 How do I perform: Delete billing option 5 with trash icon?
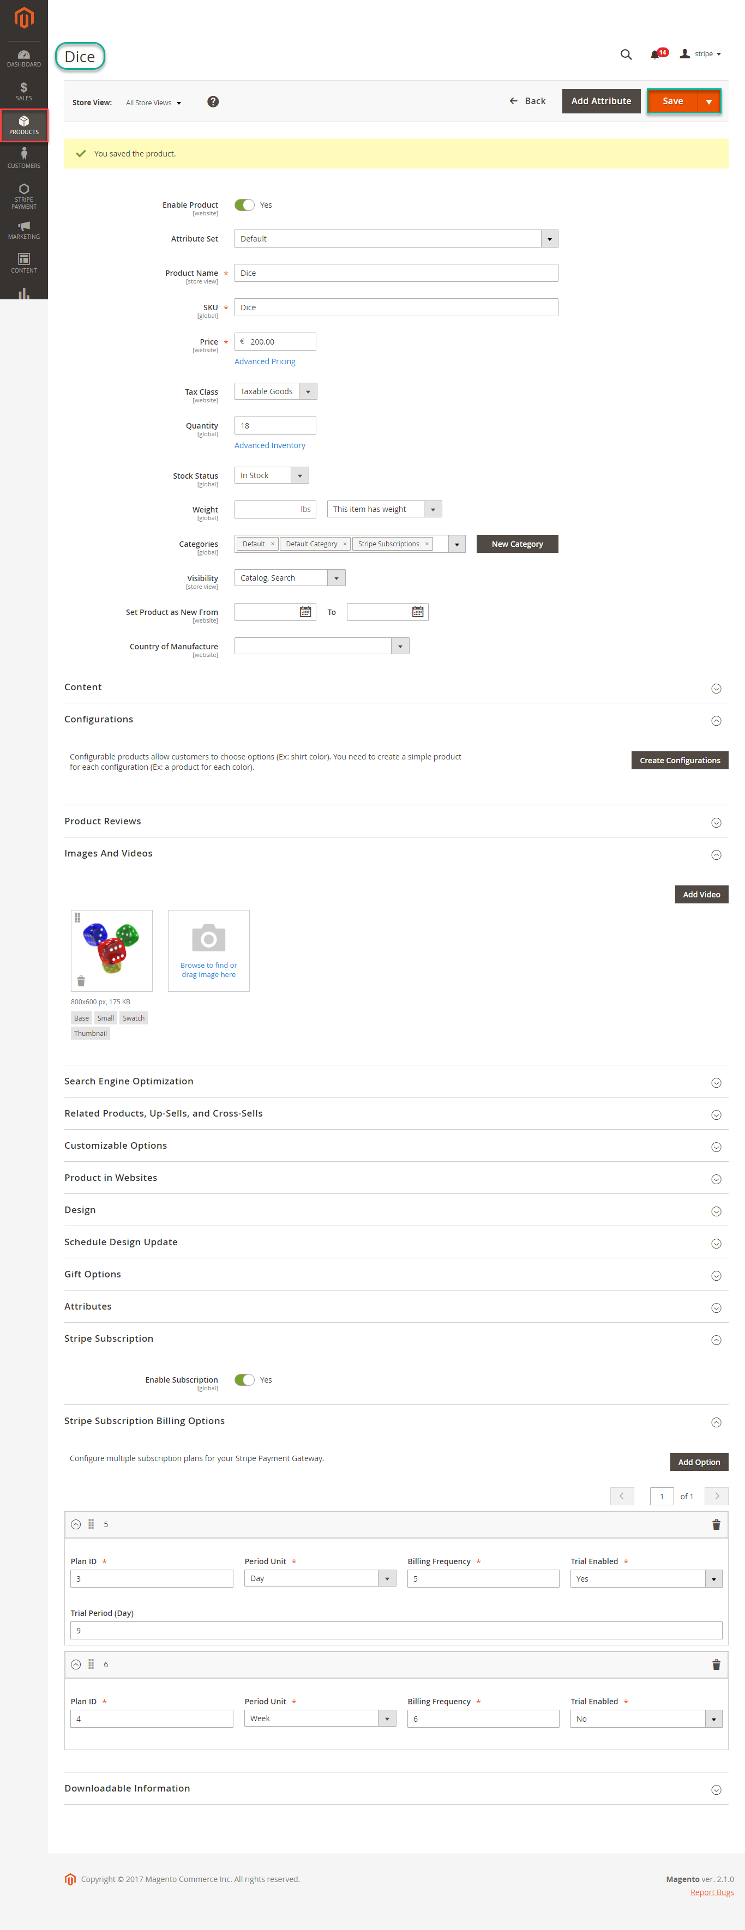(x=716, y=1524)
